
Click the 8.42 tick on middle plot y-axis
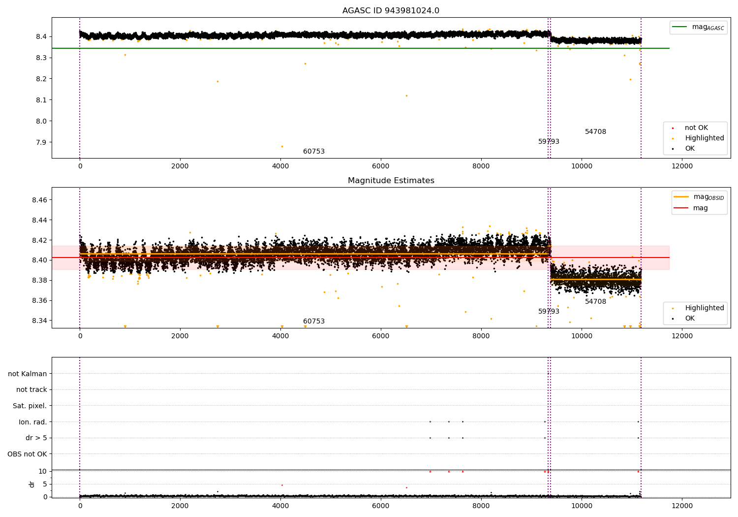39,241
